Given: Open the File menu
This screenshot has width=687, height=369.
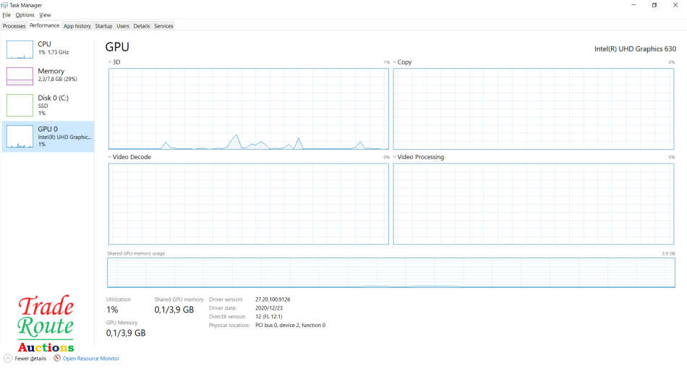Looking at the screenshot, I should 7,14.
